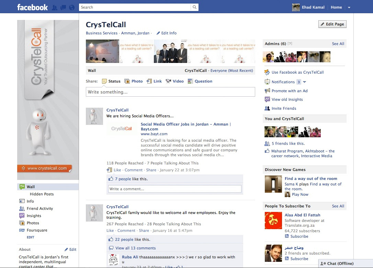
Task: Click See All for Admins
Action: (338, 44)
